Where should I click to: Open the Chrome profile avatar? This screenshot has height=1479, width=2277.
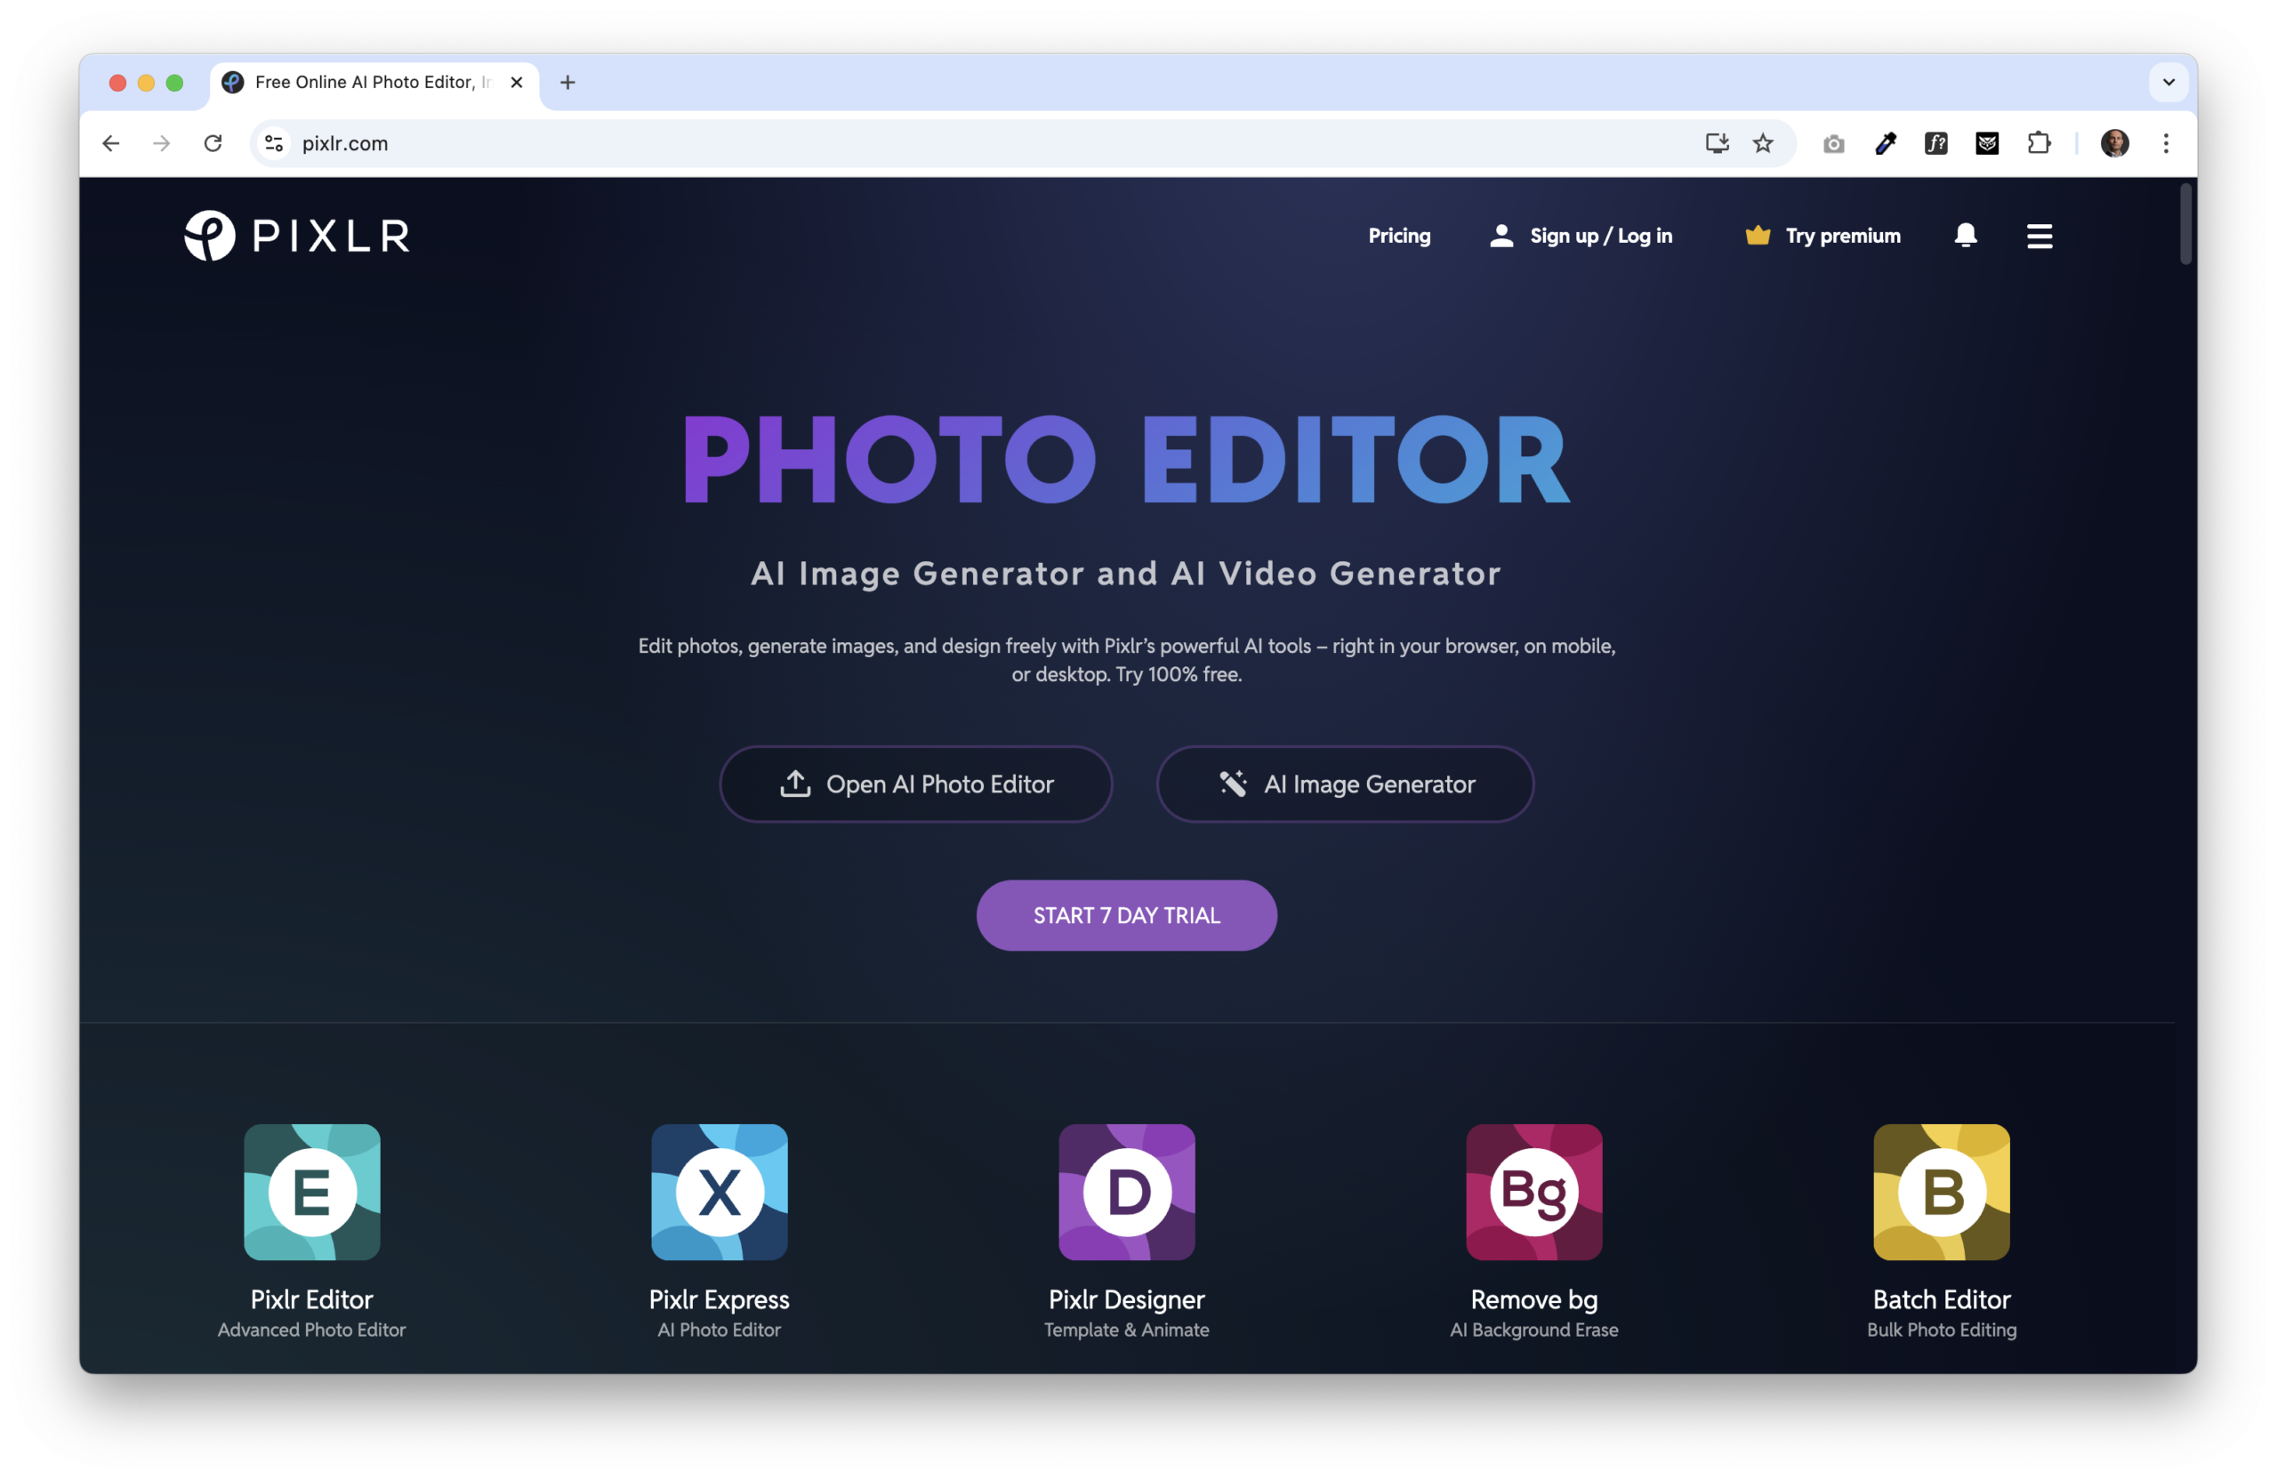click(x=2115, y=143)
